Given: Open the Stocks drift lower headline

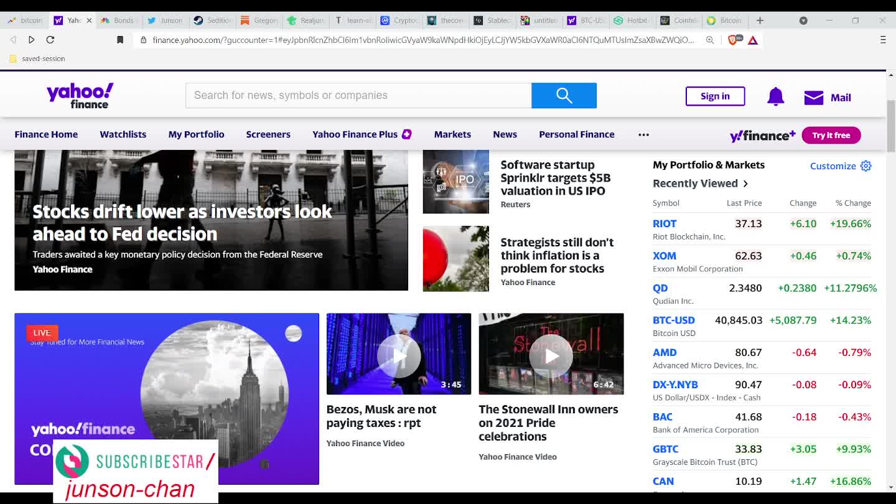Looking at the screenshot, I should click(x=182, y=222).
